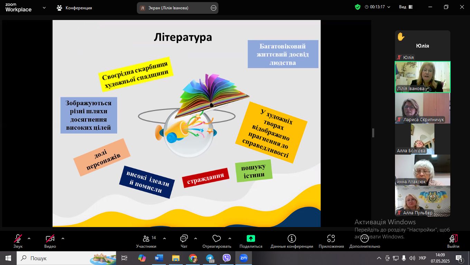Open Данные конференции info icon
This screenshot has height=265, width=470.
coord(292,239)
